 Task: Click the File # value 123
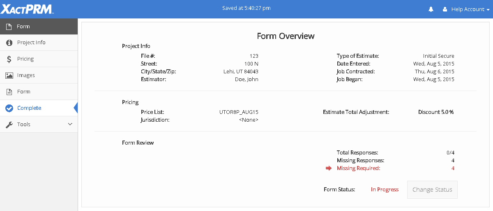(254, 56)
